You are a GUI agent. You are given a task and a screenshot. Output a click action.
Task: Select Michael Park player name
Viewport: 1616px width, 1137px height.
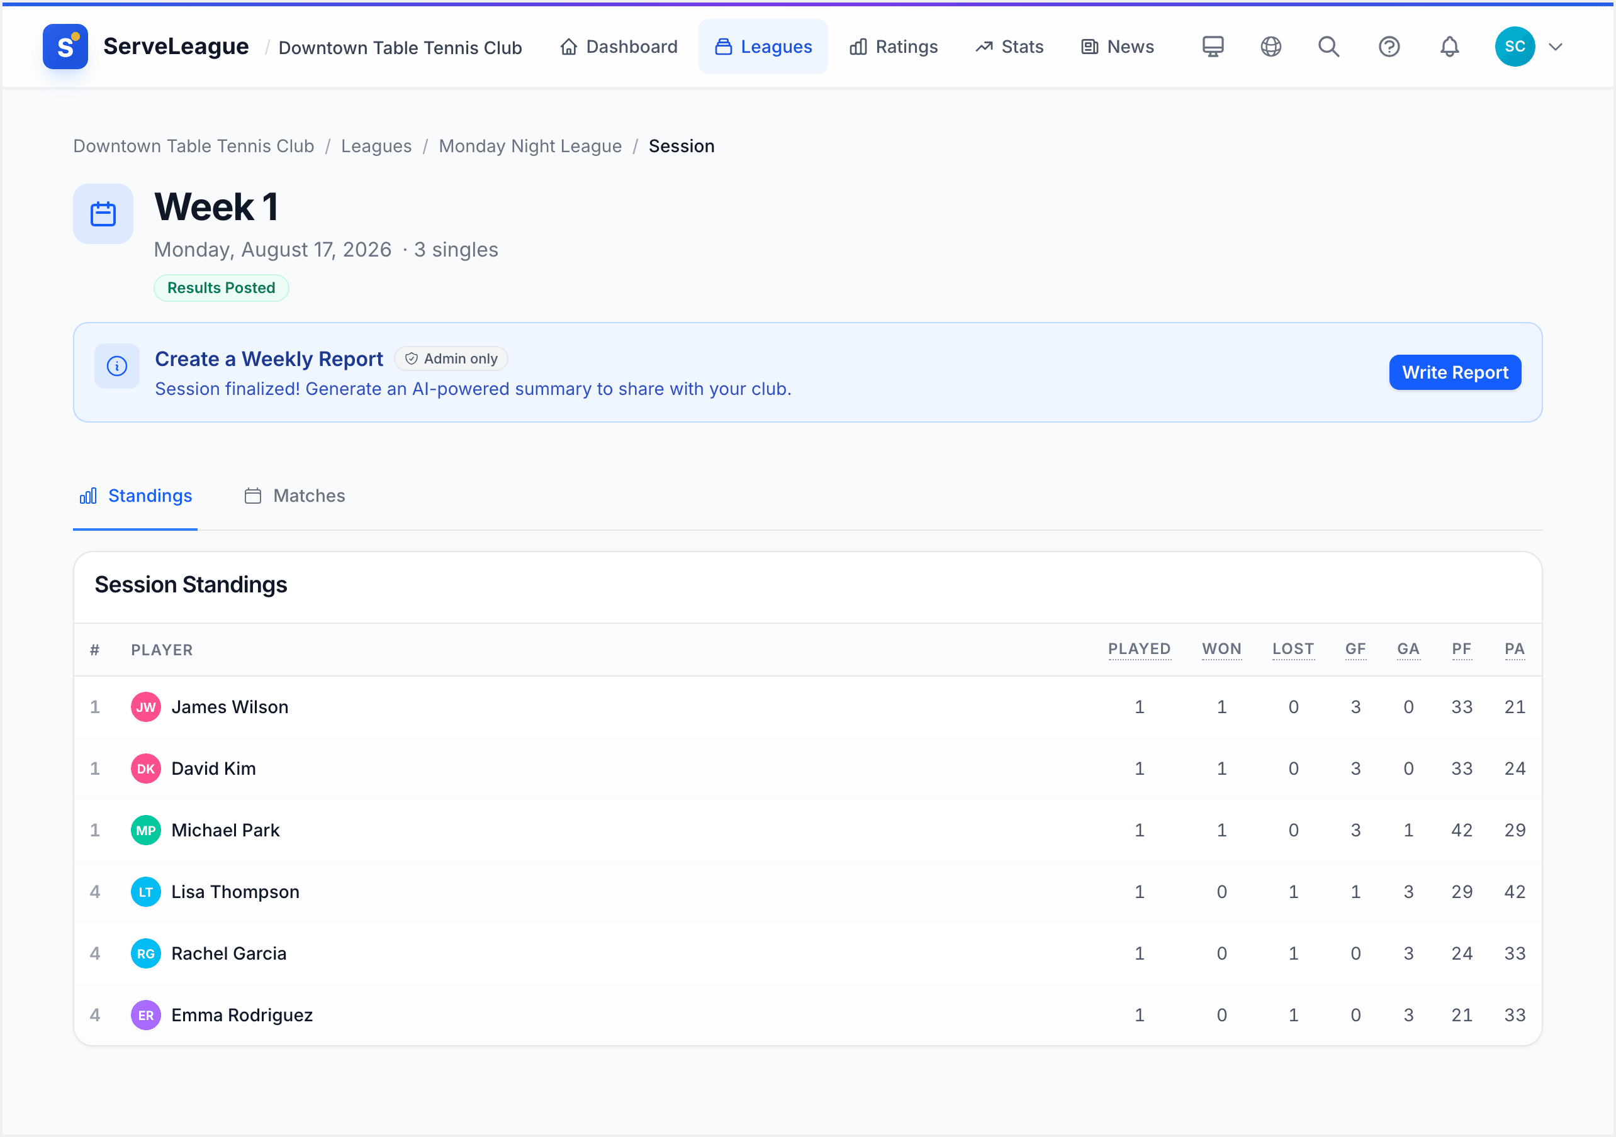click(x=225, y=830)
